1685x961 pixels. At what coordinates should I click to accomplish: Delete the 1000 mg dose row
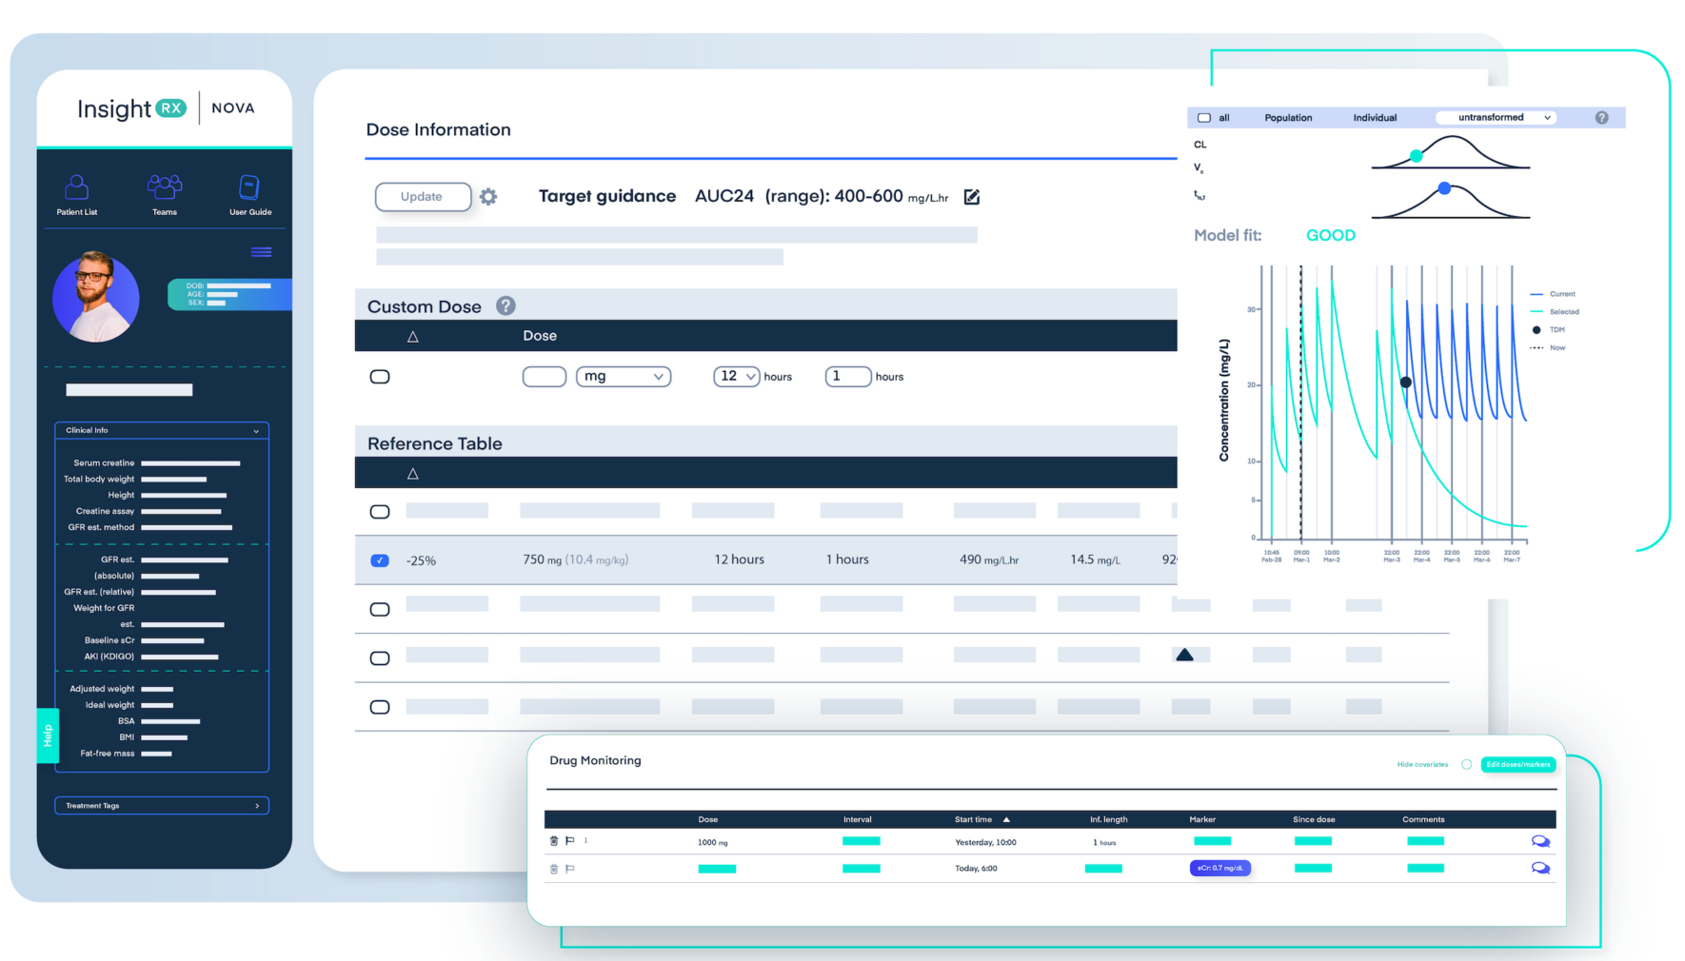click(x=554, y=841)
